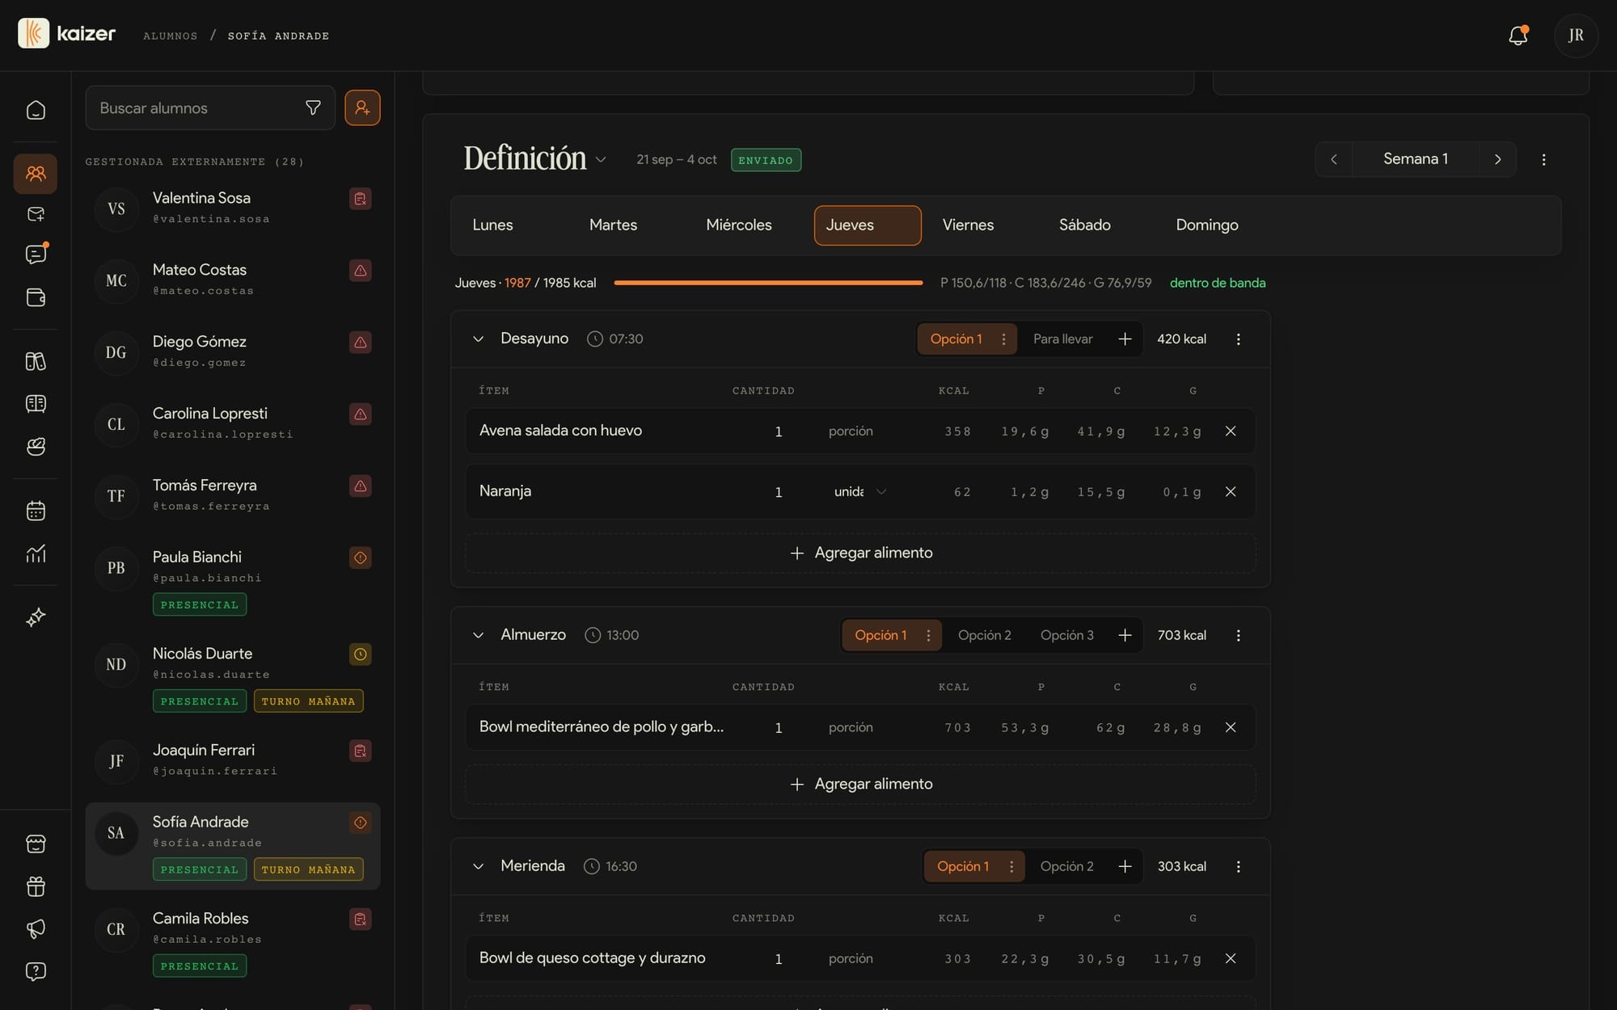The width and height of the screenshot is (1617, 1010).
Task: Open the Naranja unit dropdown
Action: click(859, 491)
